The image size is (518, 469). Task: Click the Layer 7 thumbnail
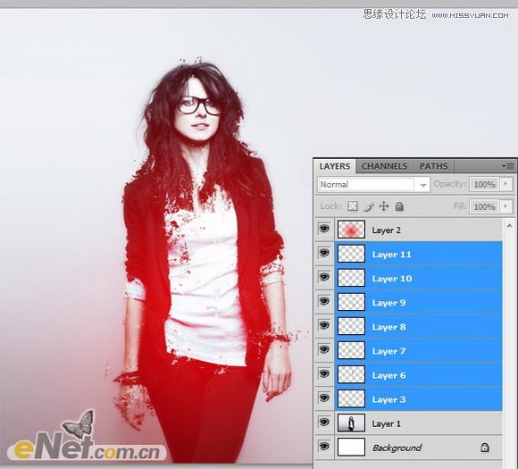pos(351,350)
